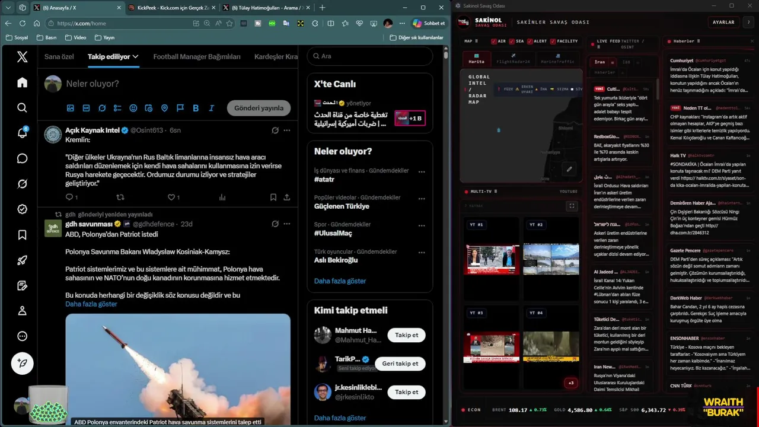The width and height of the screenshot is (759, 427).
Task: Open the browser tab actions dropdown
Action: (x=9, y=8)
